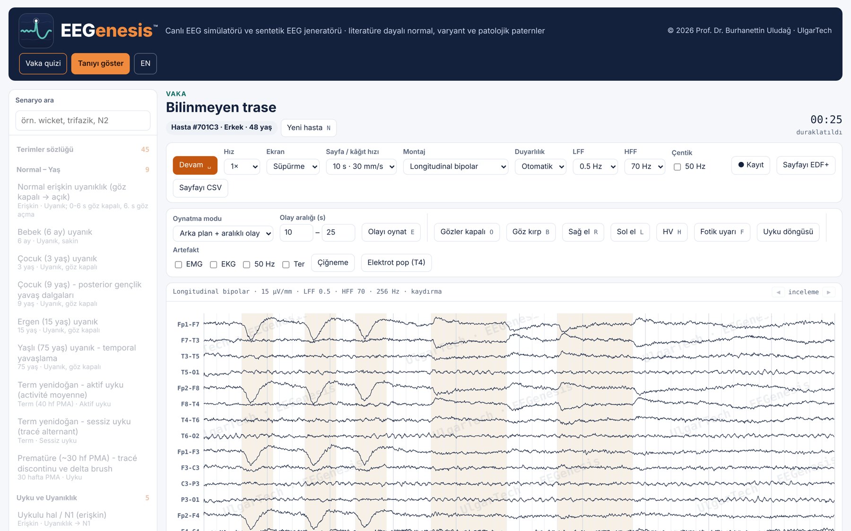
Task: Add Elektrot pop (T4) artifact
Action: point(396,263)
